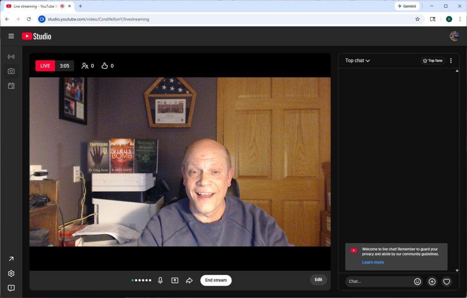Viewport: 467px width, 298px height.
Task: Open the hamburger navigation menu
Action: [x=11, y=36]
